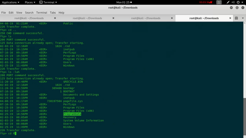The width and height of the screenshot is (246, 138).
Task: Click the new tab icon
Action: tap(236, 18)
